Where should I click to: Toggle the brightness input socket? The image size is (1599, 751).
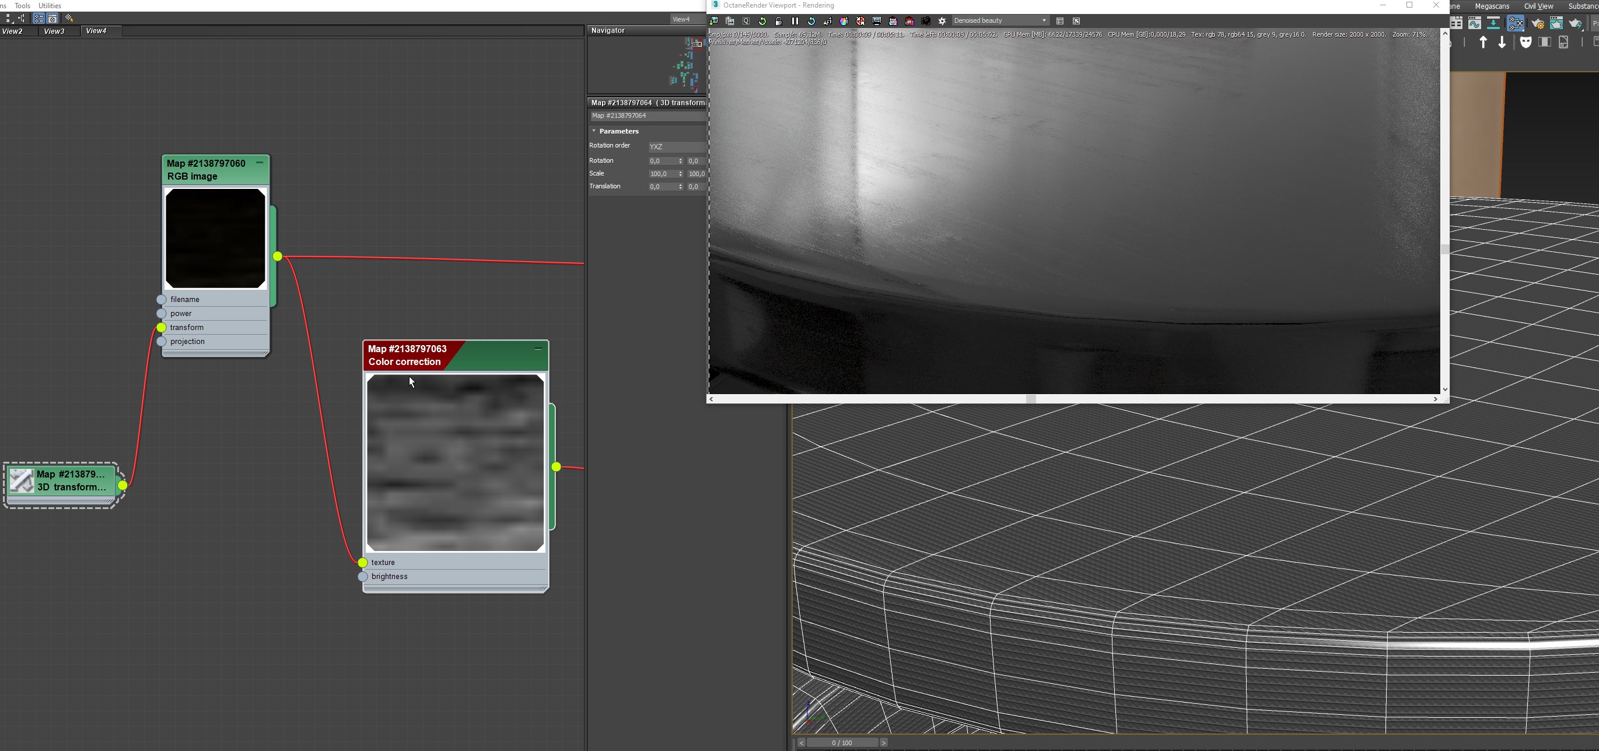pos(363,577)
